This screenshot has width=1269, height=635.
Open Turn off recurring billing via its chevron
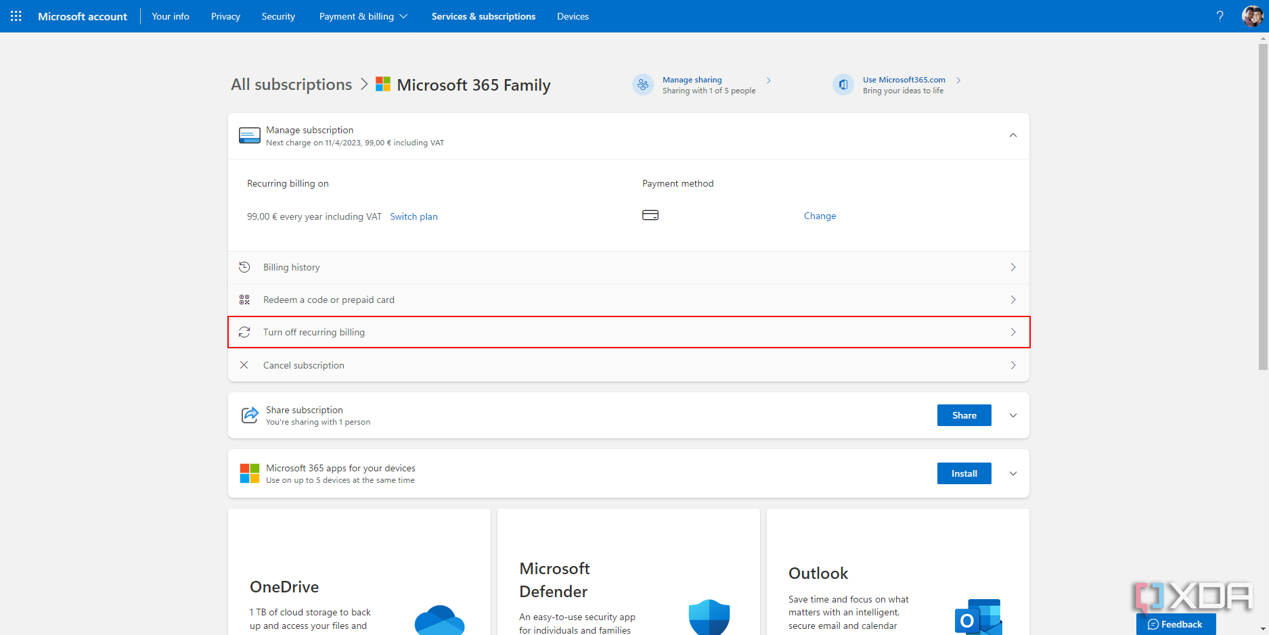tap(1013, 332)
